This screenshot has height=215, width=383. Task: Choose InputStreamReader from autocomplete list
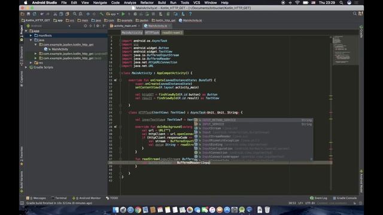pos(253,137)
